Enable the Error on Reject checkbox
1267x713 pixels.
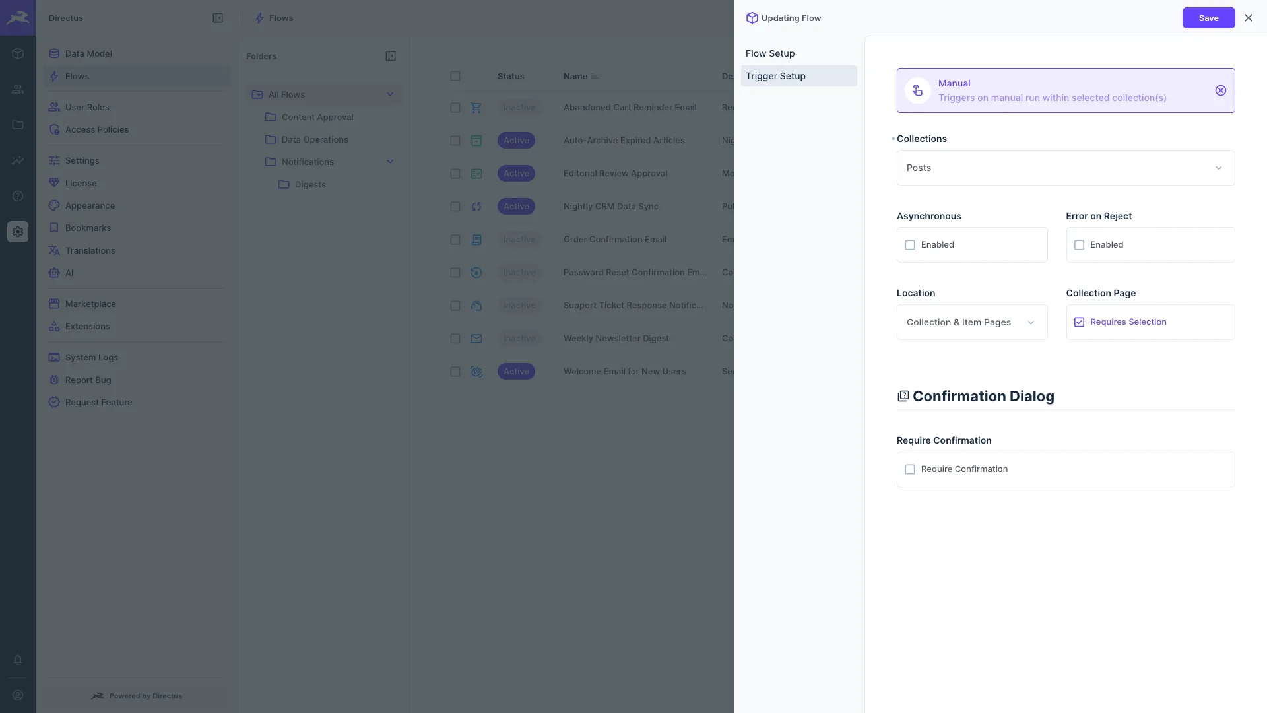pyautogui.click(x=1079, y=245)
